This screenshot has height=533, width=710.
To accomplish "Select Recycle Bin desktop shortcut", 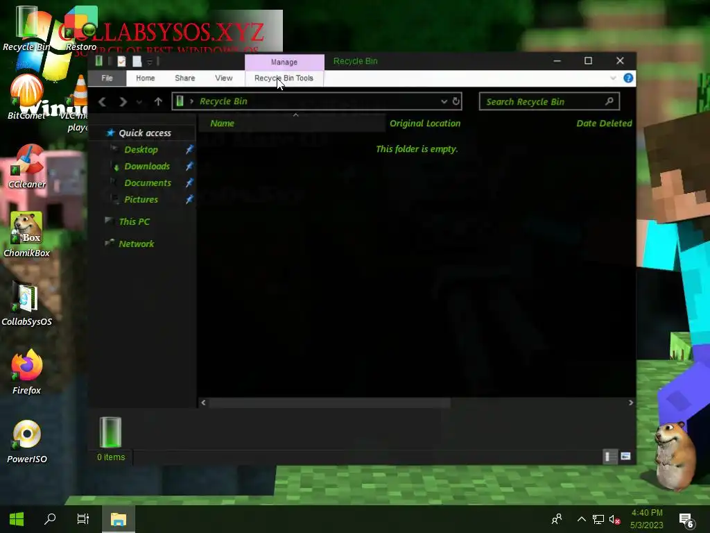I will (26, 29).
